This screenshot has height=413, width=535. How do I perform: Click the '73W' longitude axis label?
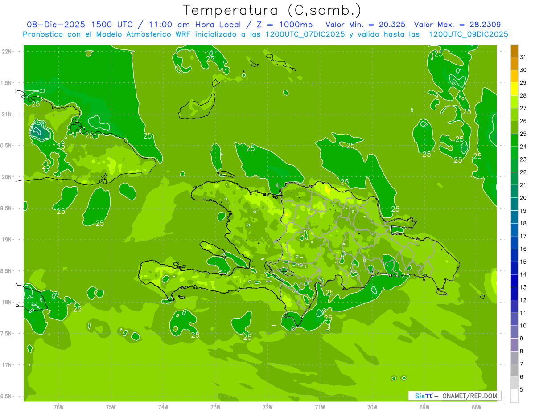[215, 407]
